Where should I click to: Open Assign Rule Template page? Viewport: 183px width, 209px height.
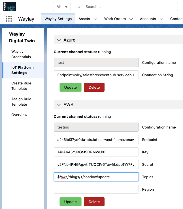(x=23, y=102)
